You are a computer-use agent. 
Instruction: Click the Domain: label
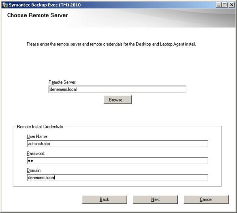(x=34, y=170)
